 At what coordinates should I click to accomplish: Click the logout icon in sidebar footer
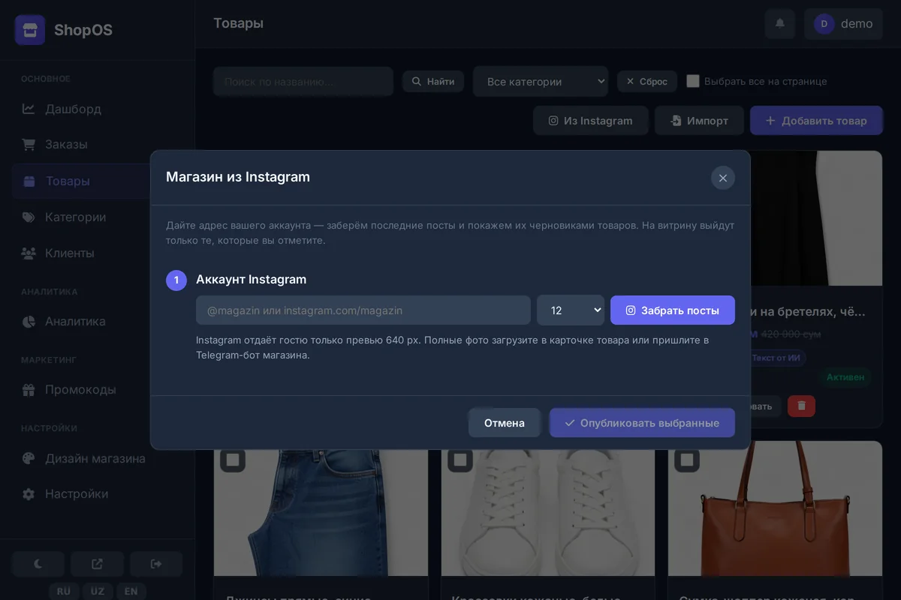[x=156, y=564]
